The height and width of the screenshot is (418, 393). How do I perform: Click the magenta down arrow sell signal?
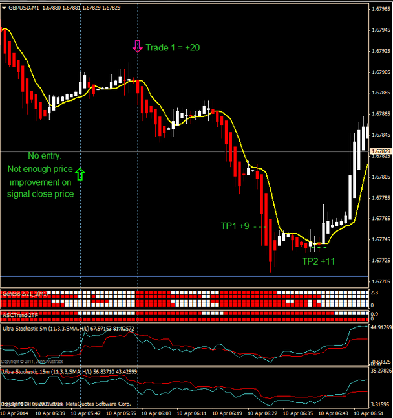tap(138, 47)
